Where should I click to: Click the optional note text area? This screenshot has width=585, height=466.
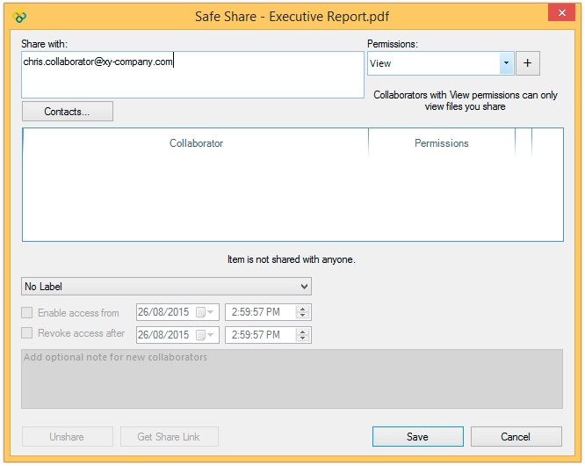292,379
